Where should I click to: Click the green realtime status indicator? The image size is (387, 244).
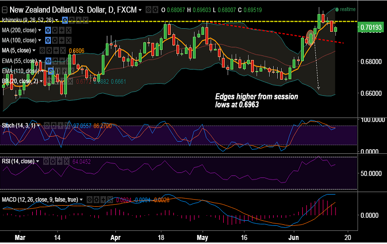[x=345, y=10]
